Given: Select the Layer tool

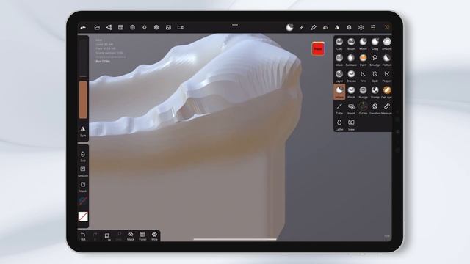Looking at the screenshot, I should 339,76.
